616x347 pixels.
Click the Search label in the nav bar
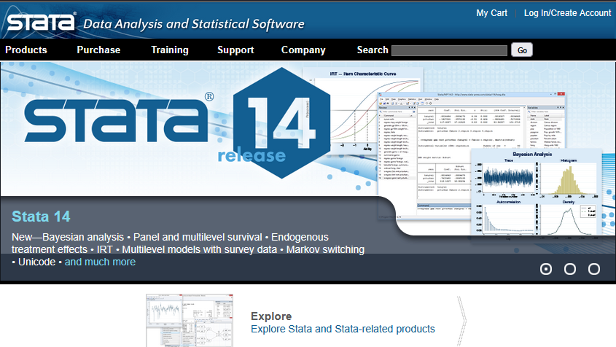click(x=373, y=50)
